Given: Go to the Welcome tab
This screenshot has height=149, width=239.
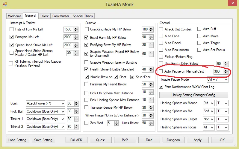Looking at the screenshot, I should pyautogui.click(x=15, y=16).
